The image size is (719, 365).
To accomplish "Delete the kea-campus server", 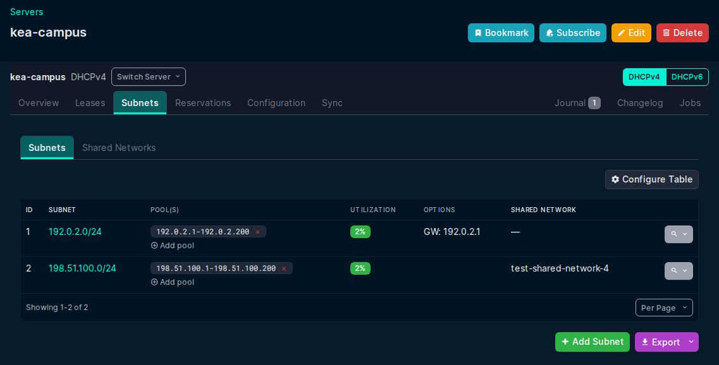I will (x=683, y=33).
